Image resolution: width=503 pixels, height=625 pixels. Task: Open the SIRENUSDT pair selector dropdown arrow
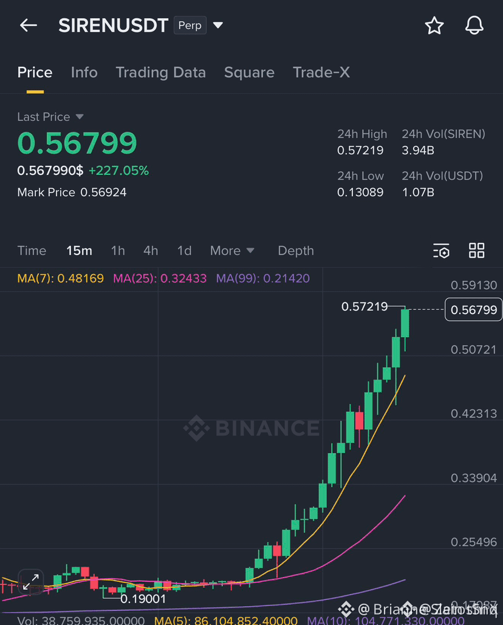point(217,25)
